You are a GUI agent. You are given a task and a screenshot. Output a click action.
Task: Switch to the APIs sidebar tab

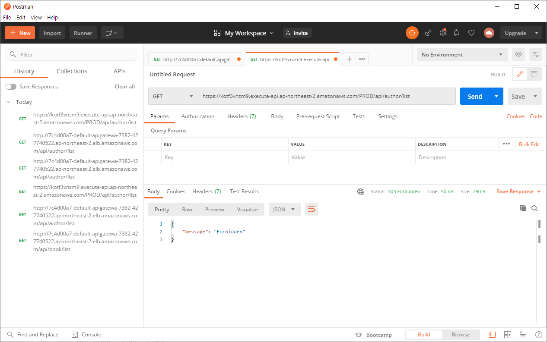click(120, 71)
